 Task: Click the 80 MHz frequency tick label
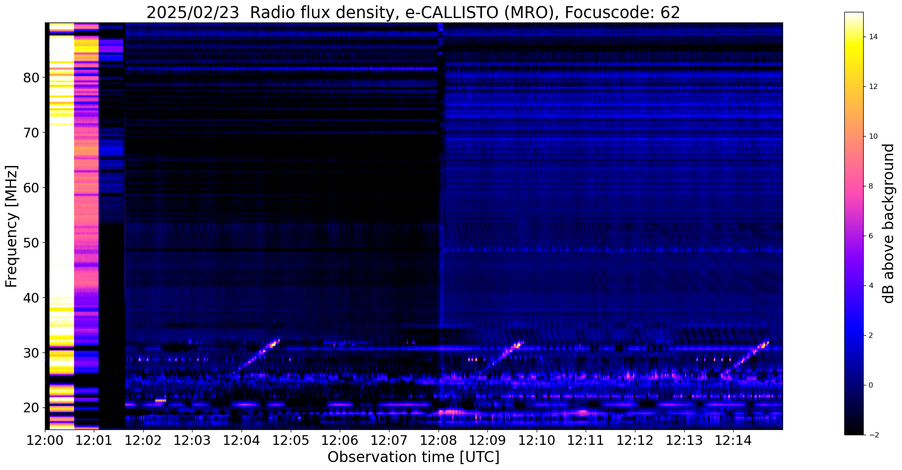pyautogui.click(x=31, y=78)
